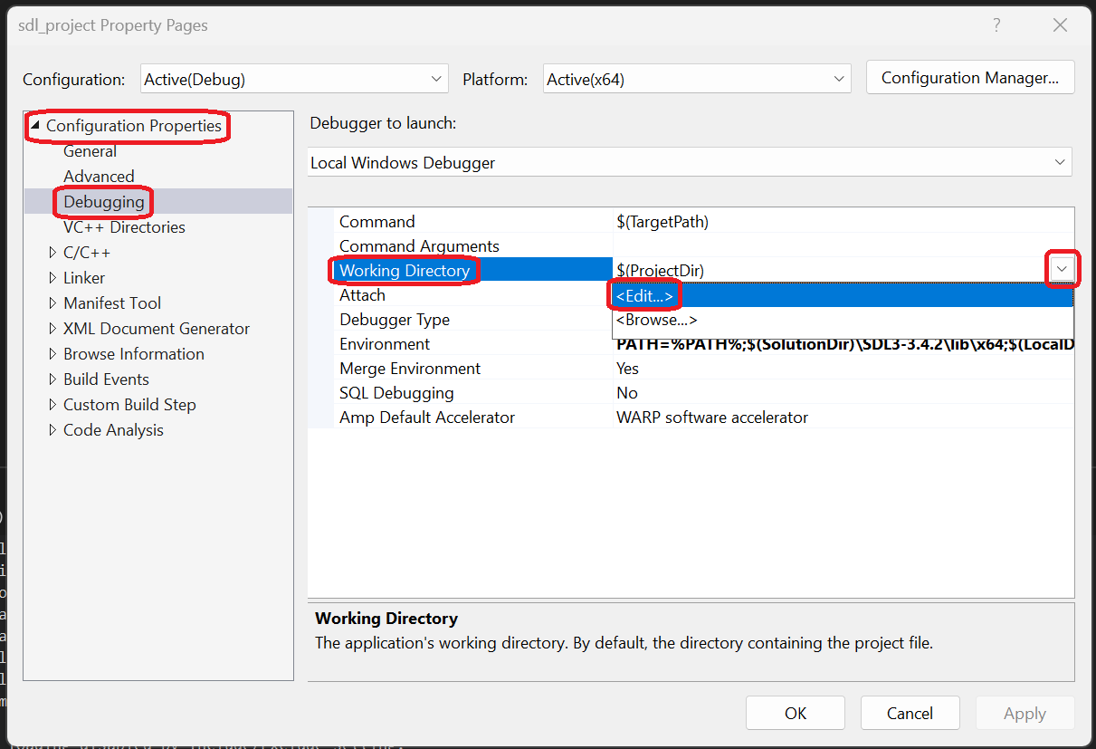
Task: Expand the Linker tree node
Action: [52, 277]
